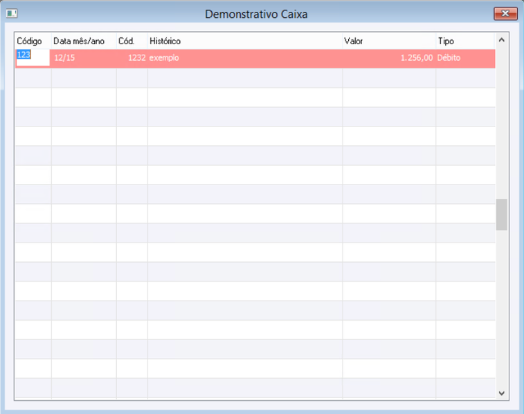Click the window system menu icon
The width and height of the screenshot is (524, 414).
[x=12, y=14]
